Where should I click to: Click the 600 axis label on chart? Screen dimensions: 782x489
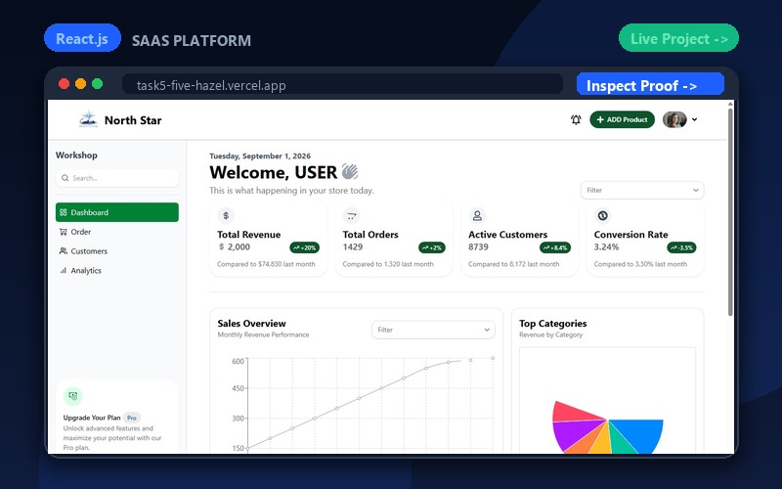tap(238, 361)
